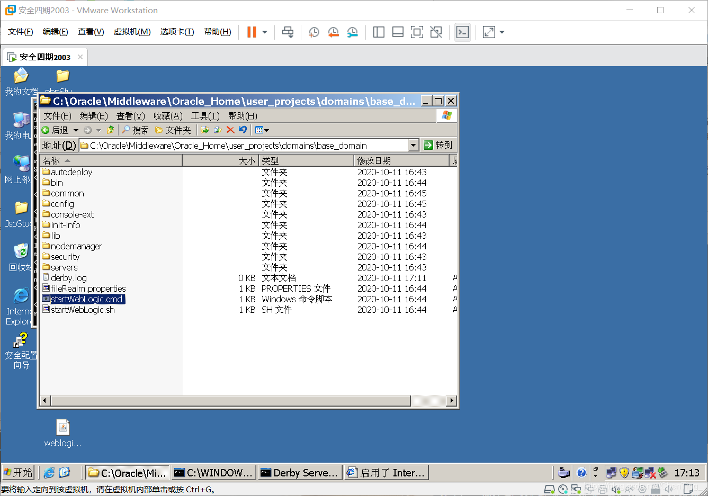Sort files by the 类型 column header

point(307,160)
